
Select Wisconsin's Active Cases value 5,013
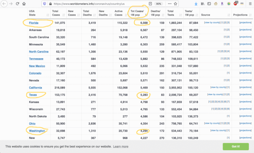click(x=124, y=109)
